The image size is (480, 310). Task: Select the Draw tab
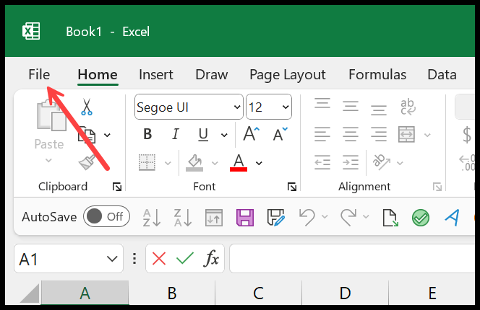pyautogui.click(x=212, y=74)
